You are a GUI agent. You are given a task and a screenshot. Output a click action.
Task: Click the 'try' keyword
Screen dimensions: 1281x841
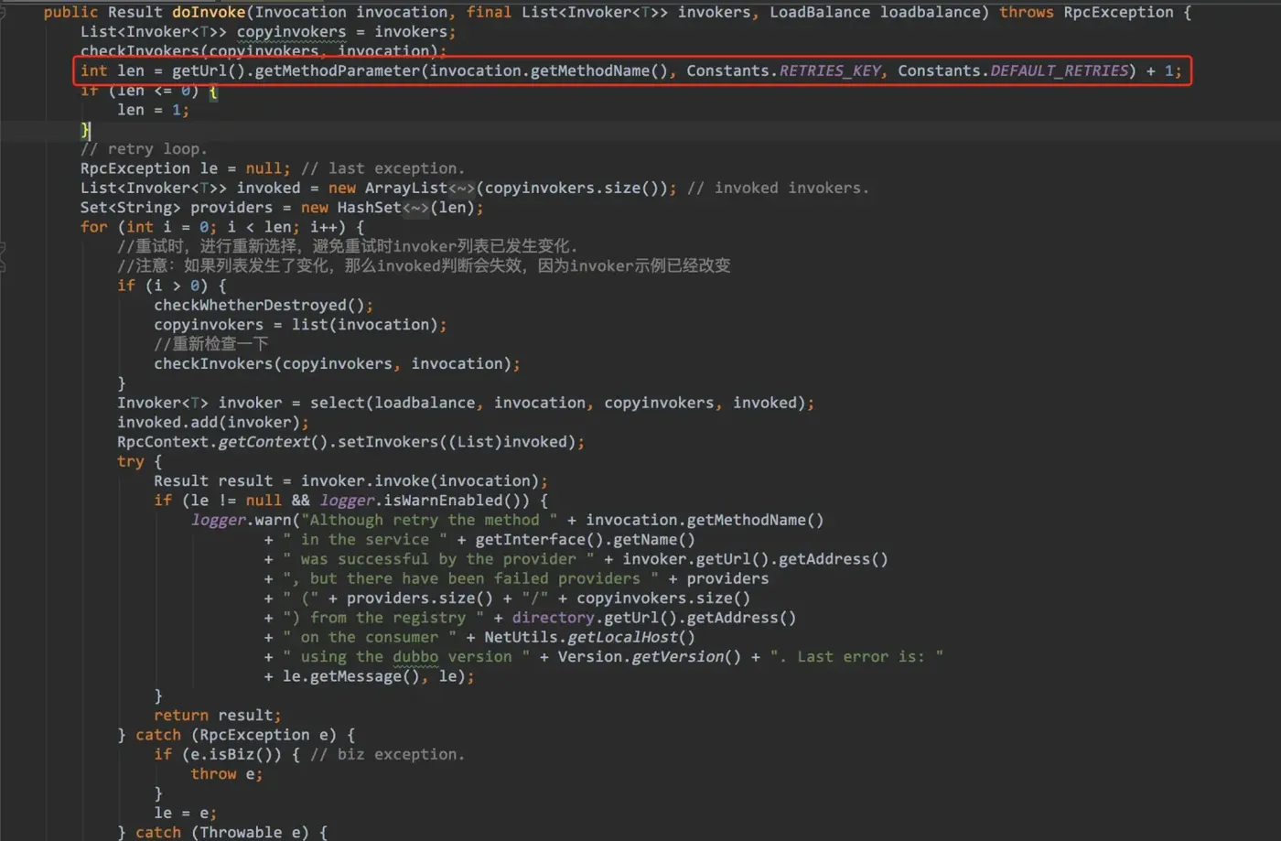pyautogui.click(x=130, y=461)
